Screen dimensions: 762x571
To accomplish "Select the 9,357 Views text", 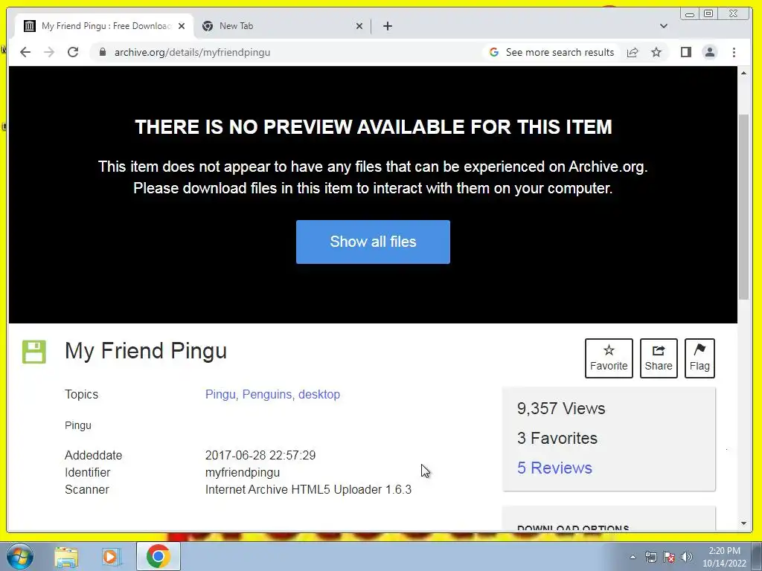I will 561,408.
